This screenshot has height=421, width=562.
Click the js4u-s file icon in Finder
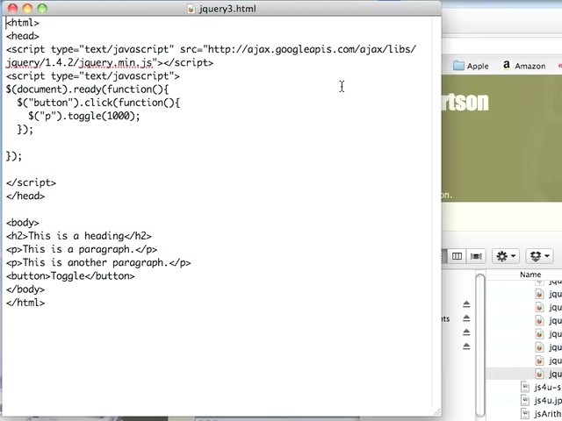click(525, 387)
